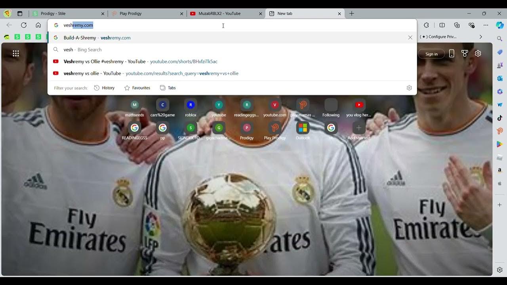Click the Add shortcut tile

point(359,131)
